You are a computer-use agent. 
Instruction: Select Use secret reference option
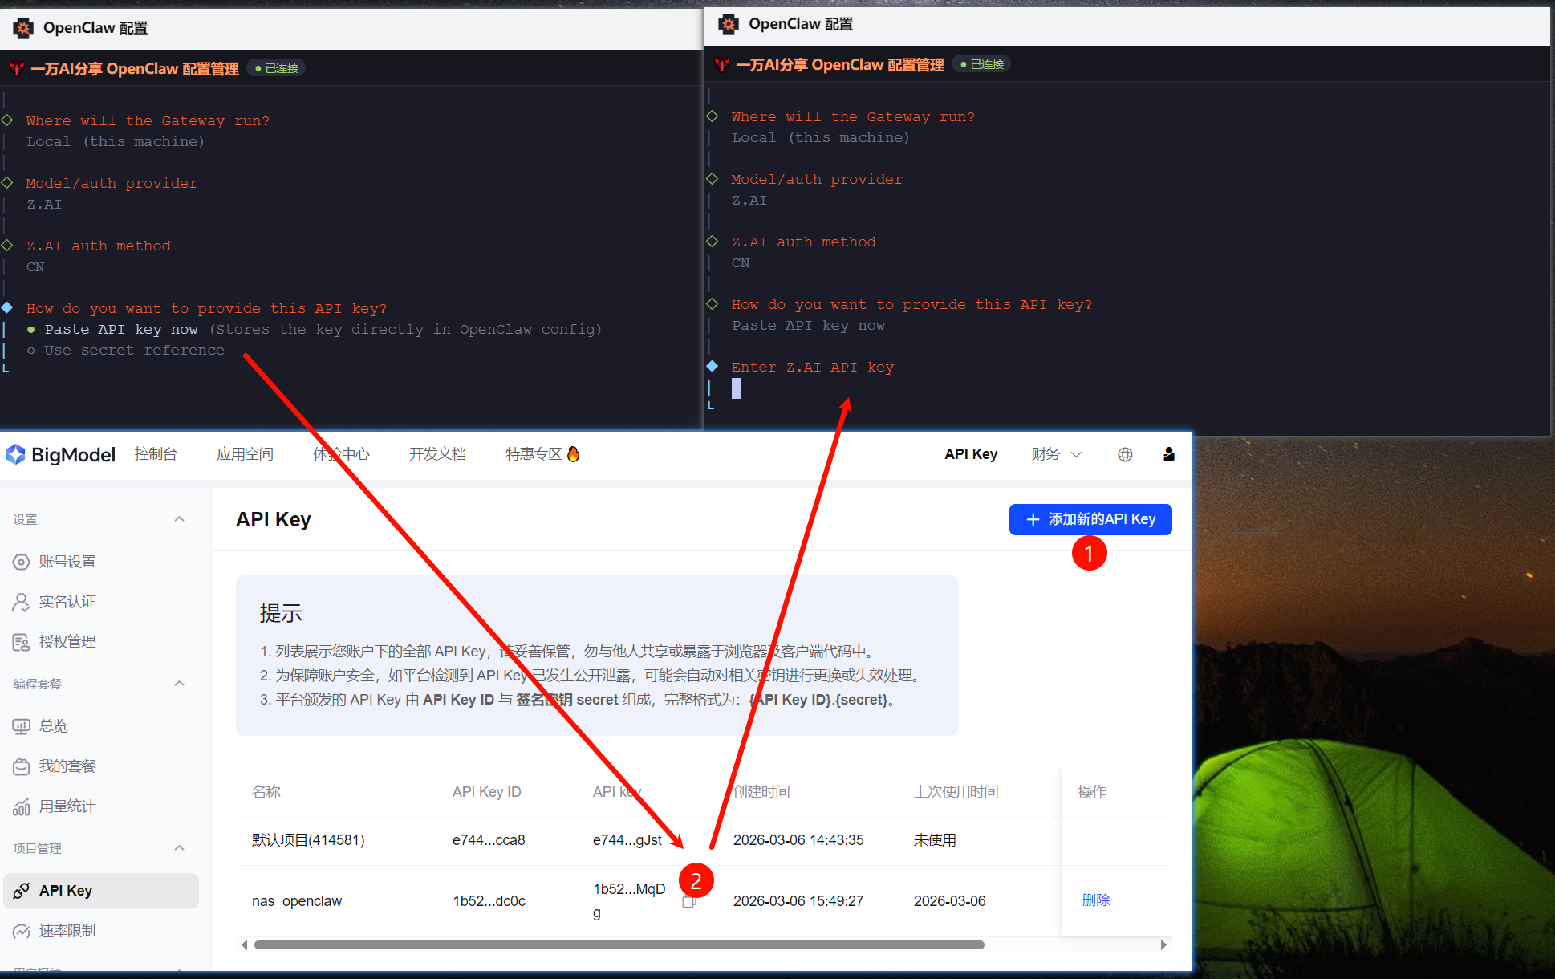pos(134,351)
